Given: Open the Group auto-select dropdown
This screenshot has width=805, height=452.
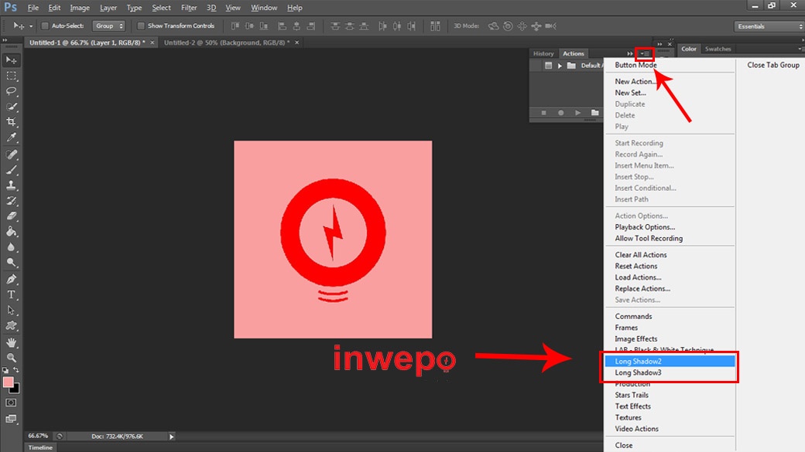Looking at the screenshot, I should coord(109,26).
